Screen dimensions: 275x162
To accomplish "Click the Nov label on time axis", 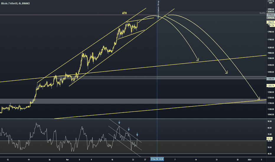I will [68, 160].
